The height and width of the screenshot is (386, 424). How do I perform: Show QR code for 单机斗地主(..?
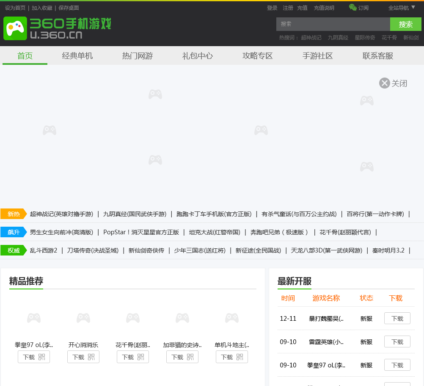pyautogui.click(x=240, y=357)
